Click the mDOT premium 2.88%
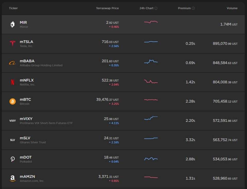Screen dimensions: 247x189 pos(190,159)
